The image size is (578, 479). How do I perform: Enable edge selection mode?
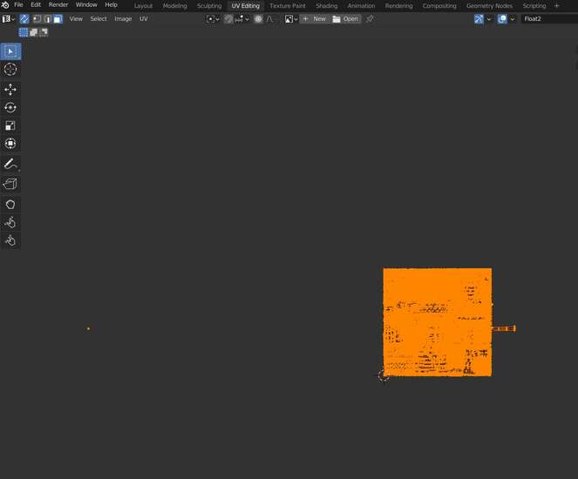pos(48,19)
